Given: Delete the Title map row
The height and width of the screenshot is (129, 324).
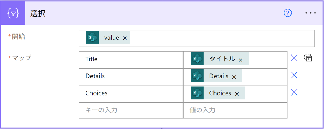Looking at the screenshot, I should click(294, 58).
